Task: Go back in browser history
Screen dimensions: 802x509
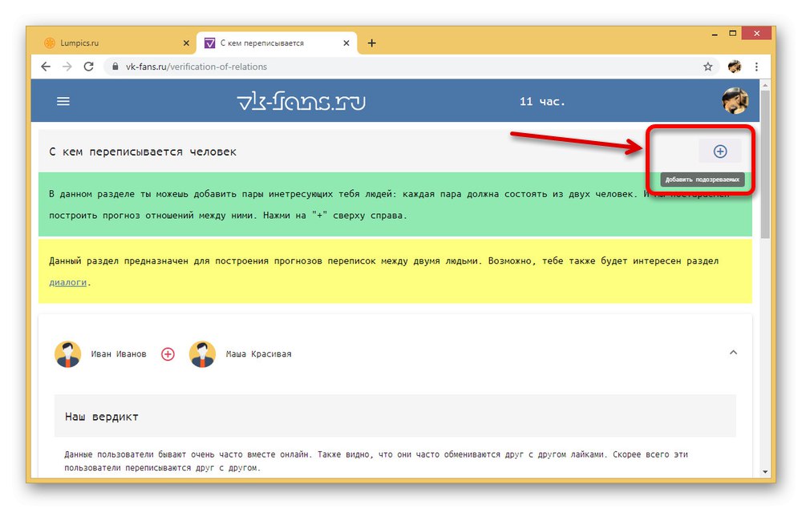Action: point(46,67)
